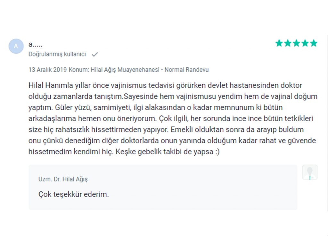This screenshot has height=236, width=328.
Task: Click the second rating star
Action: (288, 43)
